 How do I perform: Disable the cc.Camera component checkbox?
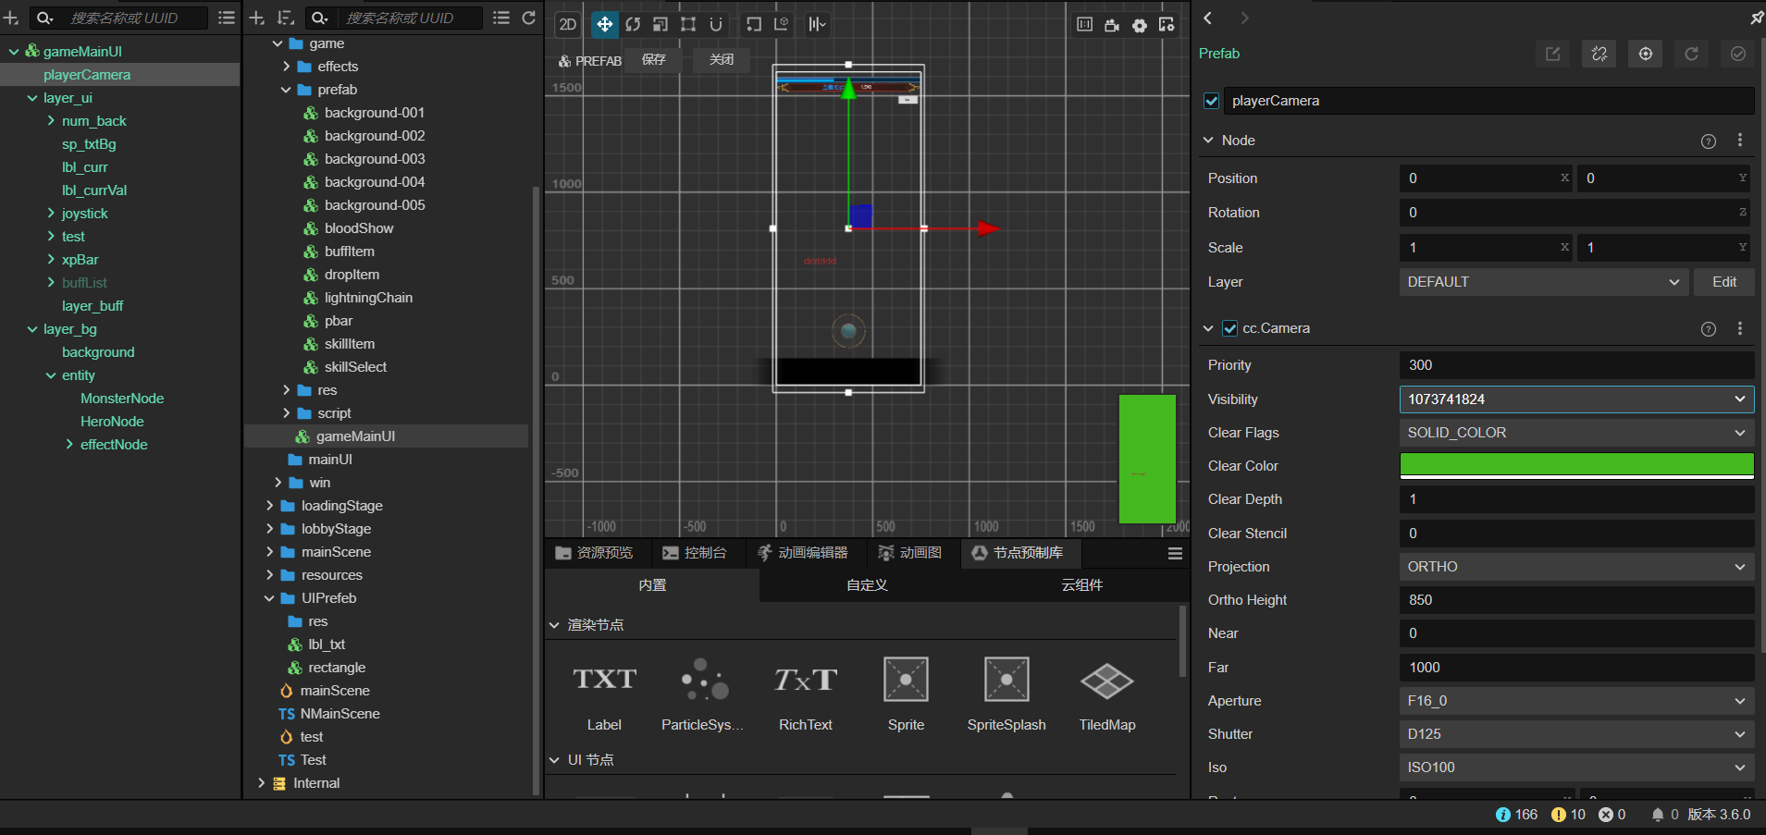[1230, 328]
